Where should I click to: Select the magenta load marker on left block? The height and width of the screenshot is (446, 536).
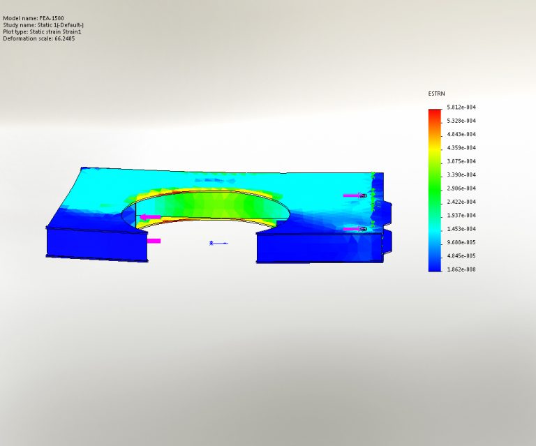[154, 241]
